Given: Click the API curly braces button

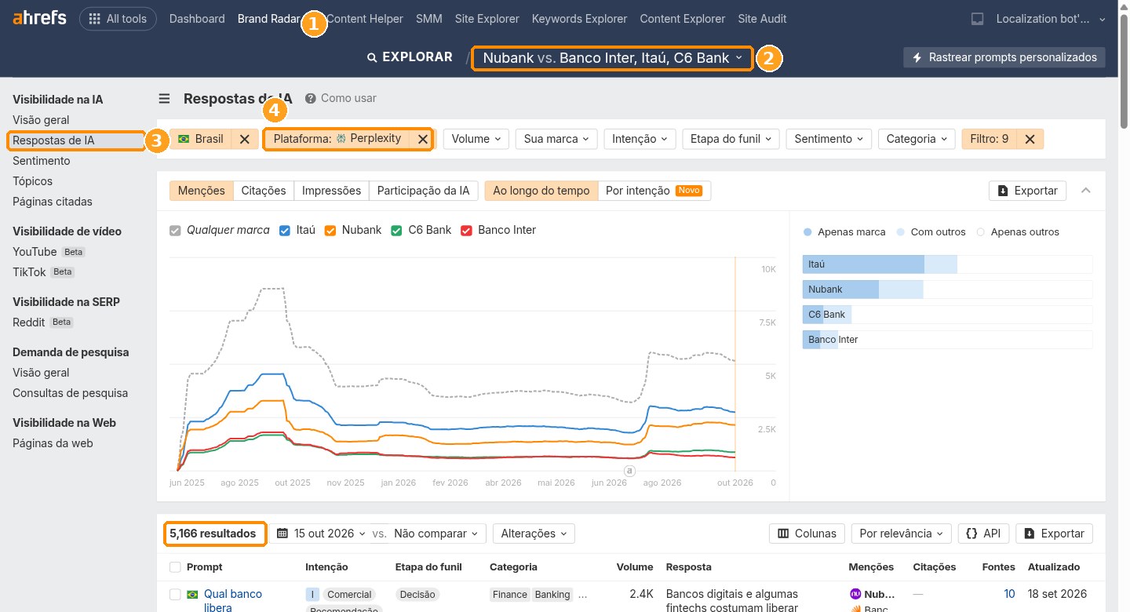Looking at the screenshot, I should pyautogui.click(x=982, y=534).
